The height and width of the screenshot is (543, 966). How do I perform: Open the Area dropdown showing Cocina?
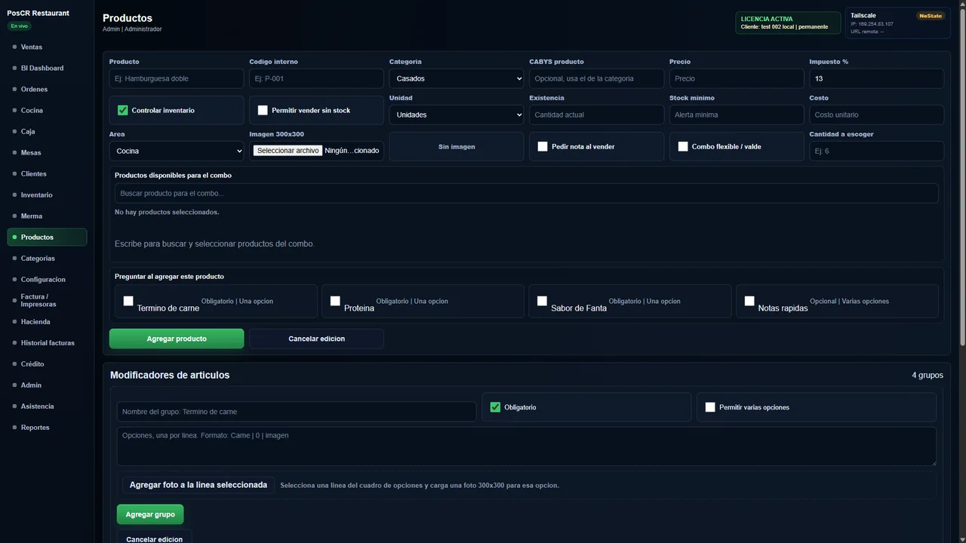click(x=177, y=151)
